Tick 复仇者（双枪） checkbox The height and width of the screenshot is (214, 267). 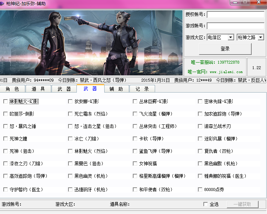(200, 151)
